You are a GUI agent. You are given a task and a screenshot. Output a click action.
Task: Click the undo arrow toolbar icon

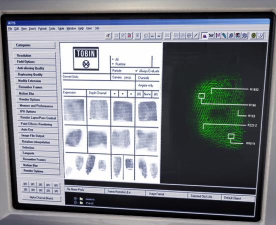[x=146, y=36]
